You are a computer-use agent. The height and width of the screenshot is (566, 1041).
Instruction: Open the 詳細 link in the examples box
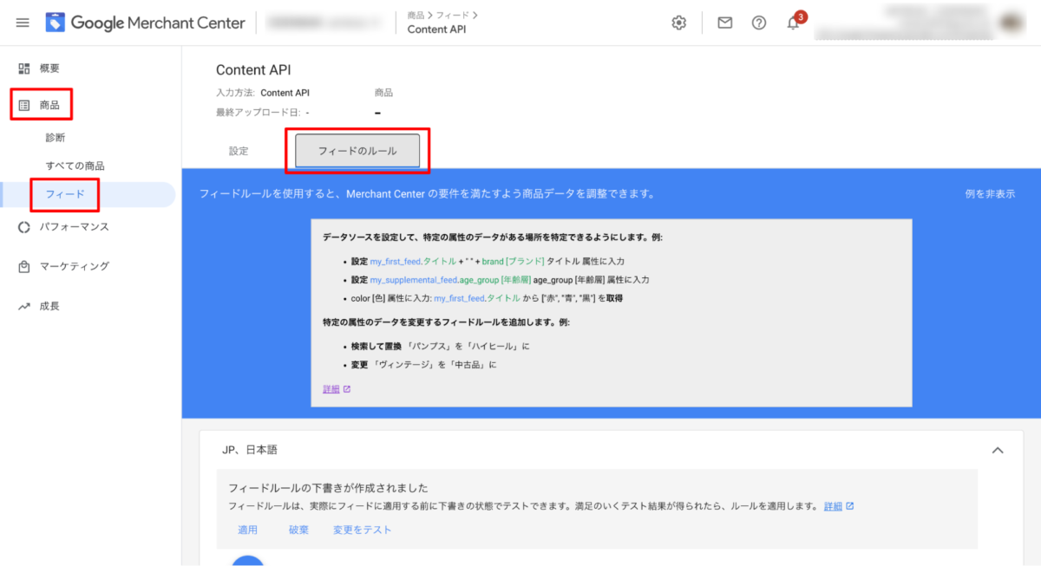(x=337, y=389)
